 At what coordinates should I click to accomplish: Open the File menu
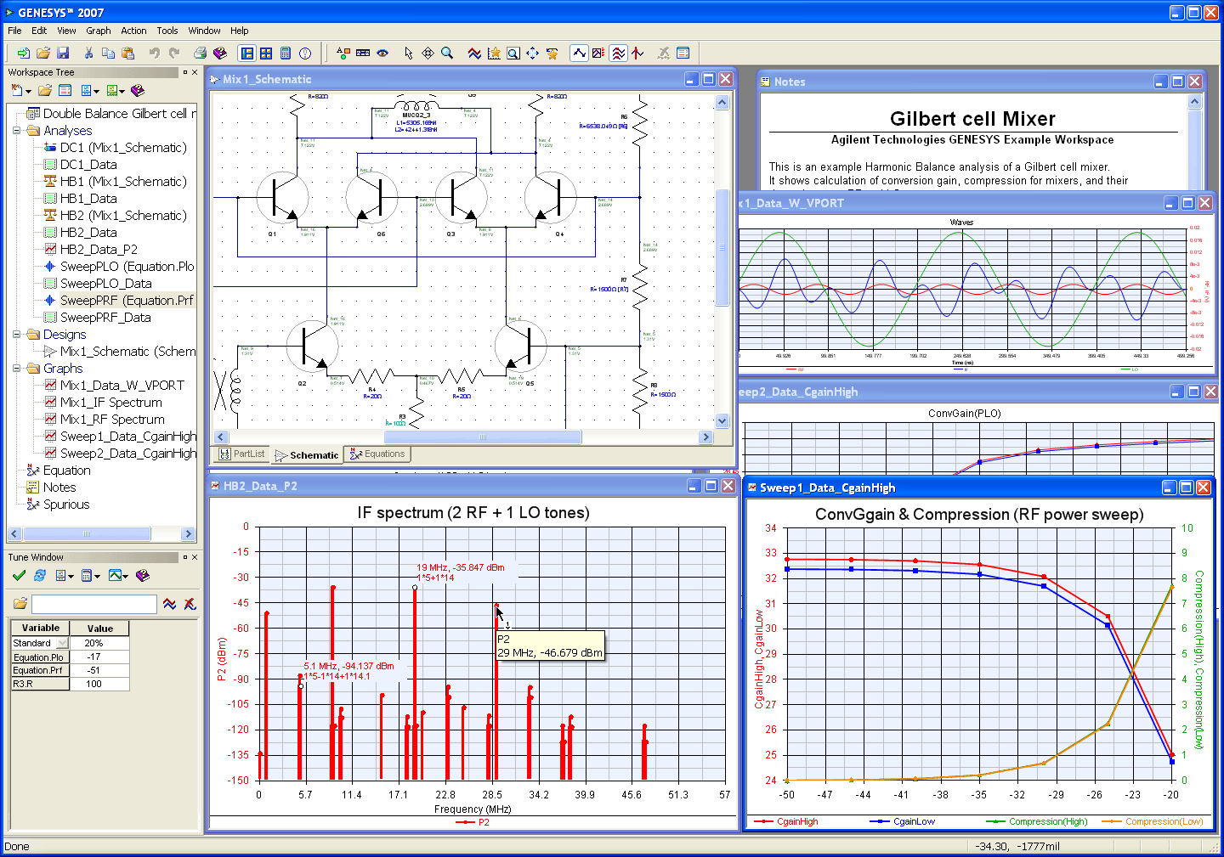coord(14,31)
